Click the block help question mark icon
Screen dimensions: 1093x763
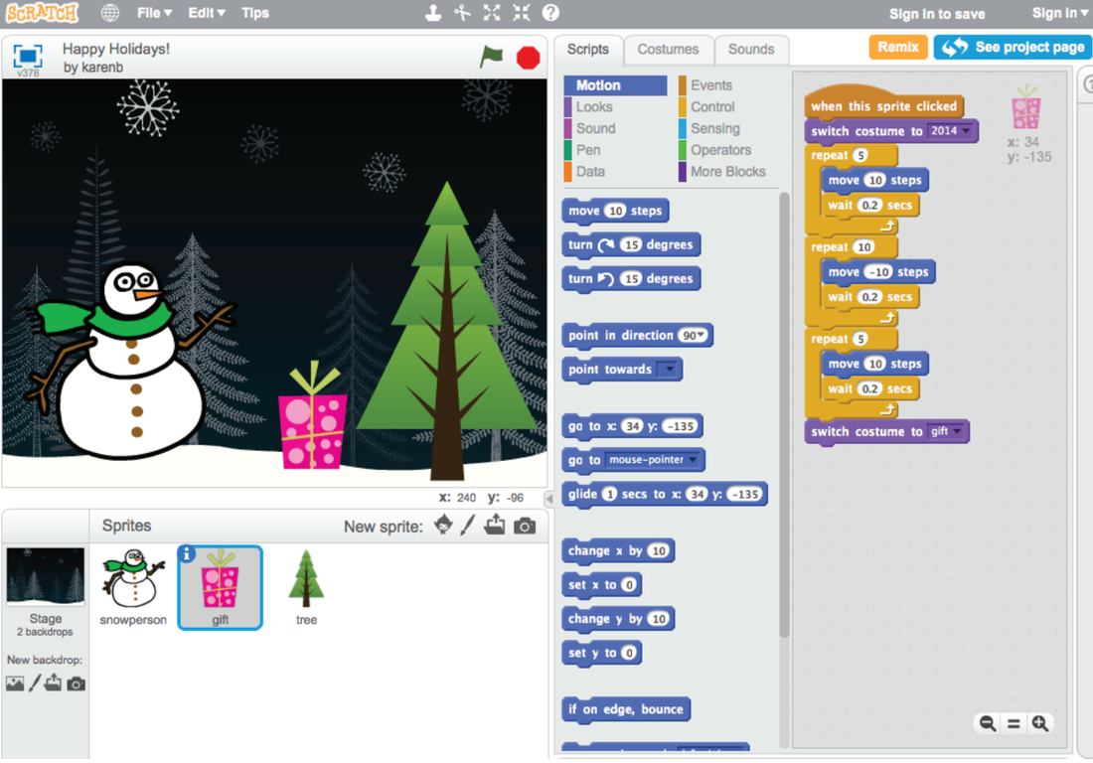(x=550, y=13)
